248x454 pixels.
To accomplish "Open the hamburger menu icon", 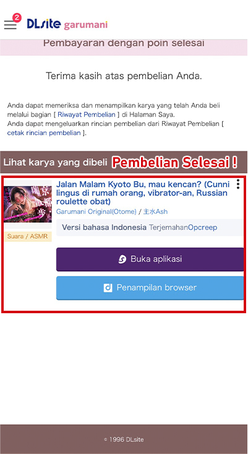I will [11, 25].
